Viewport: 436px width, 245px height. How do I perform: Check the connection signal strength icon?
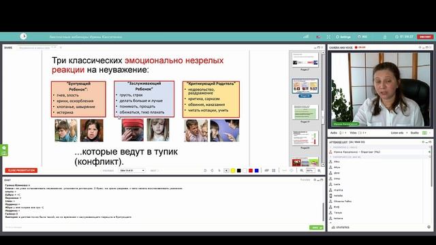306,36
